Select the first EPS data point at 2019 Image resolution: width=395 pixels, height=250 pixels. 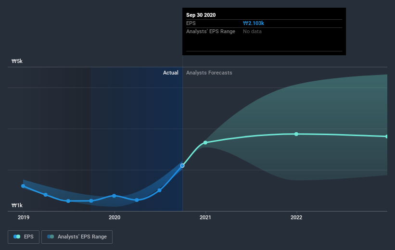[x=23, y=186]
